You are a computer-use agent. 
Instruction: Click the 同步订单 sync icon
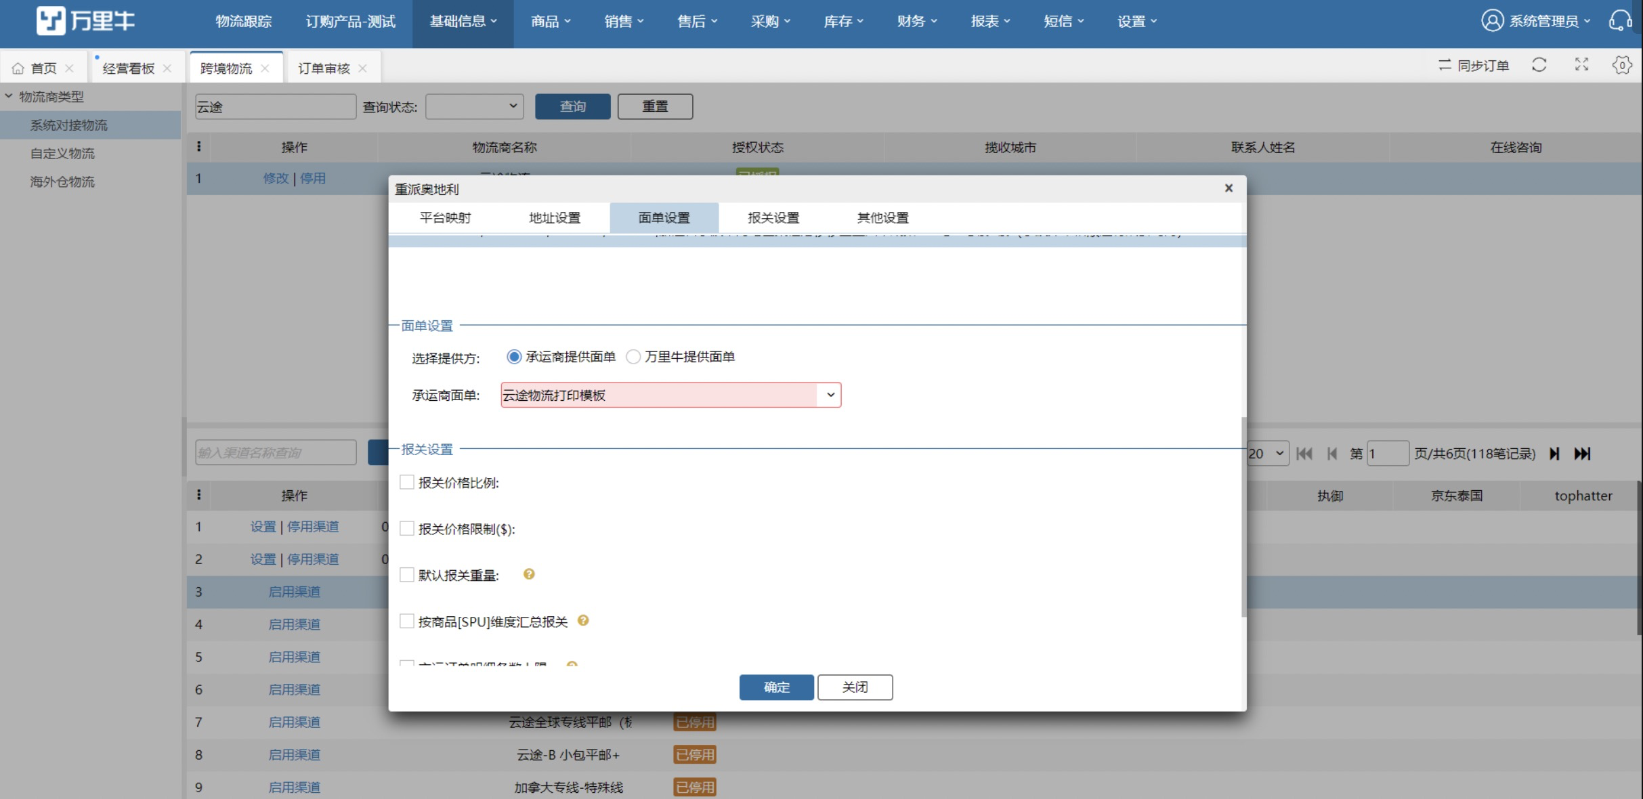[x=1445, y=65]
